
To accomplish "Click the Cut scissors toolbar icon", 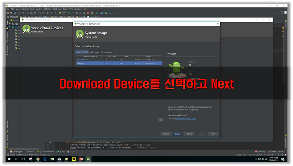I will pos(28,13).
